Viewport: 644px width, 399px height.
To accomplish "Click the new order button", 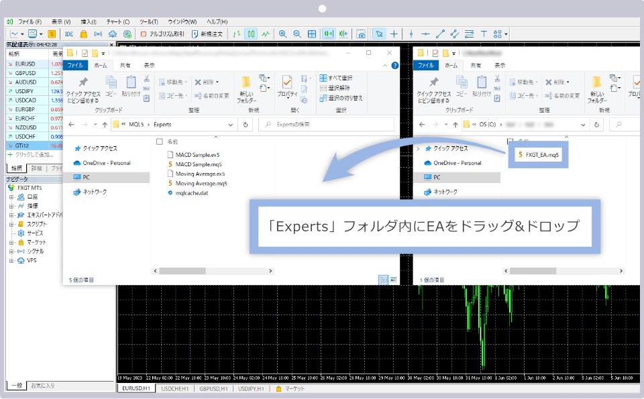I will click(x=207, y=34).
